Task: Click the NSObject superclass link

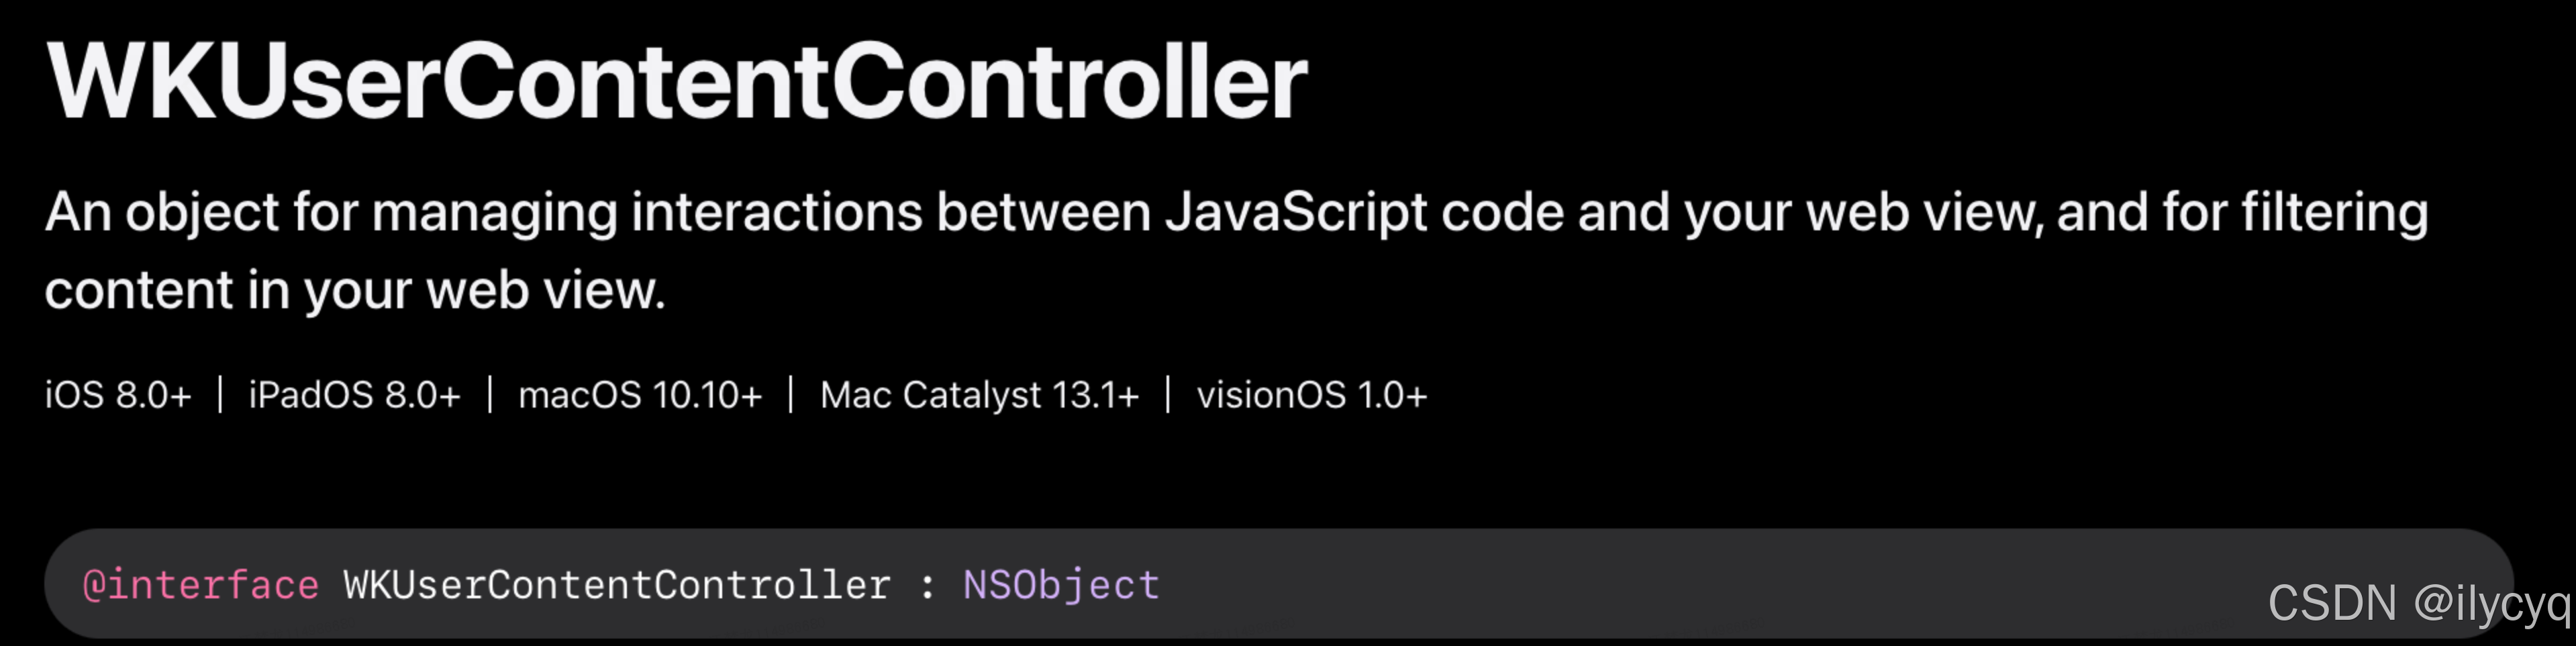Action: (1061, 585)
